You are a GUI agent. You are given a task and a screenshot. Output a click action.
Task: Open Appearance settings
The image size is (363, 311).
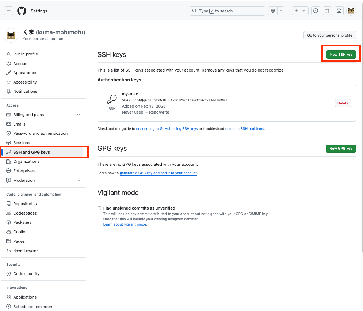(x=24, y=73)
